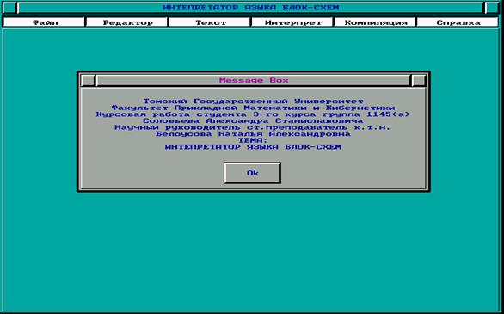
Task: Confirm the message with the Ok button
Action: coord(252,173)
